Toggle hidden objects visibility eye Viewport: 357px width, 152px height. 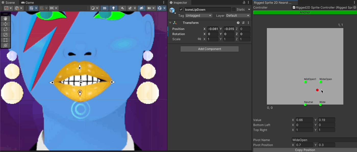tap(142, 8)
